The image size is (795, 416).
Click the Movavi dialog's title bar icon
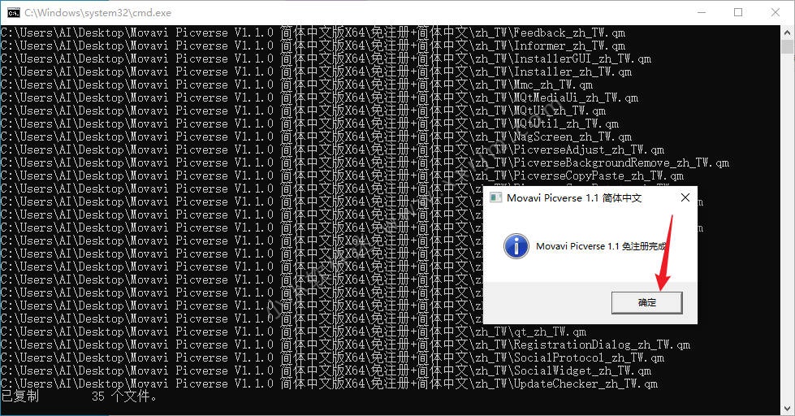pos(495,197)
